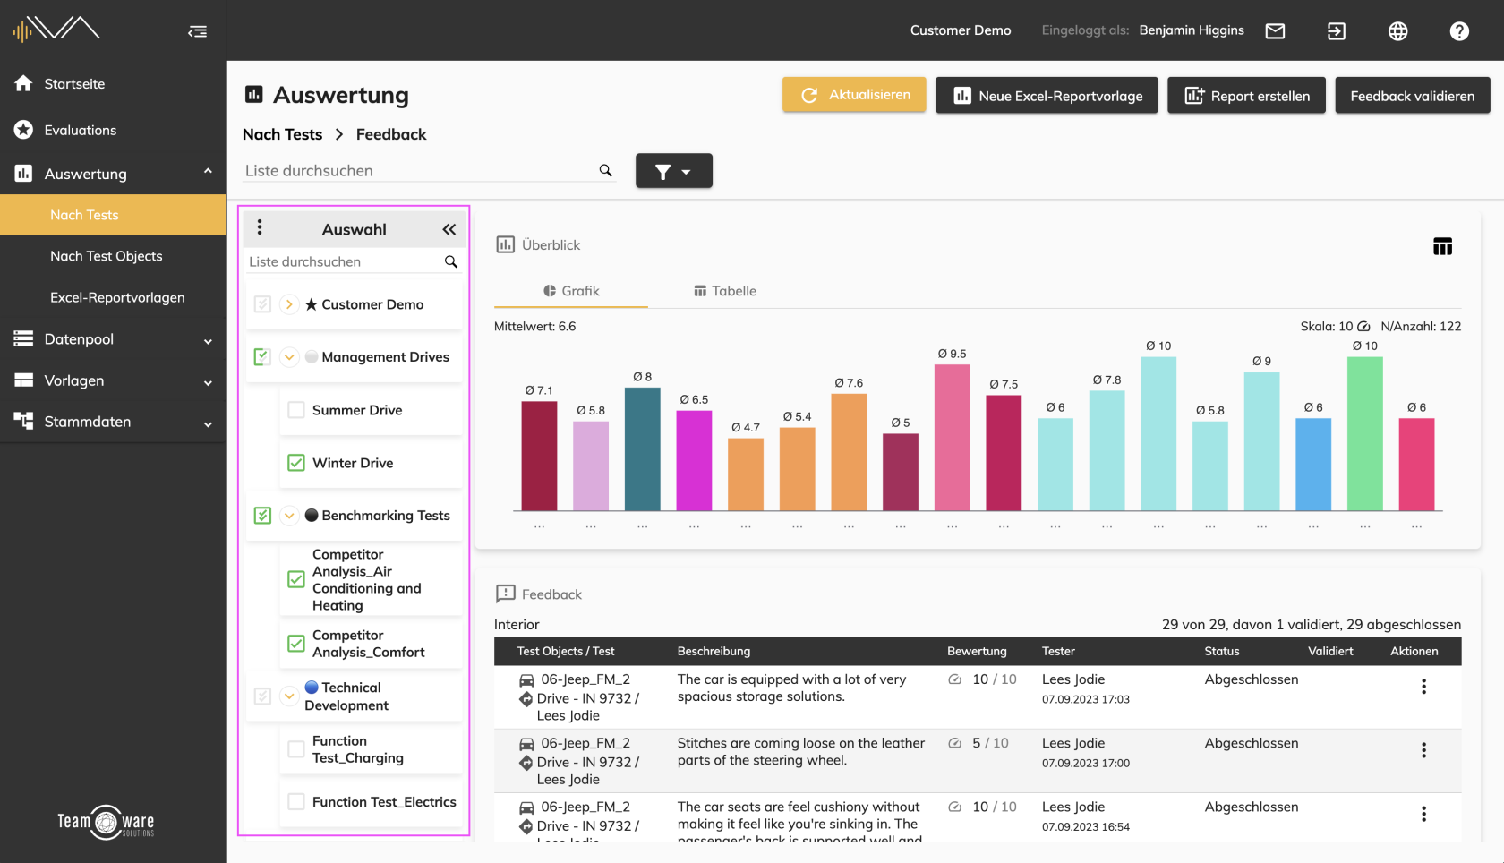Click the rating gauge icon beside 5 / 10
The width and height of the screenshot is (1504, 863).
click(954, 743)
